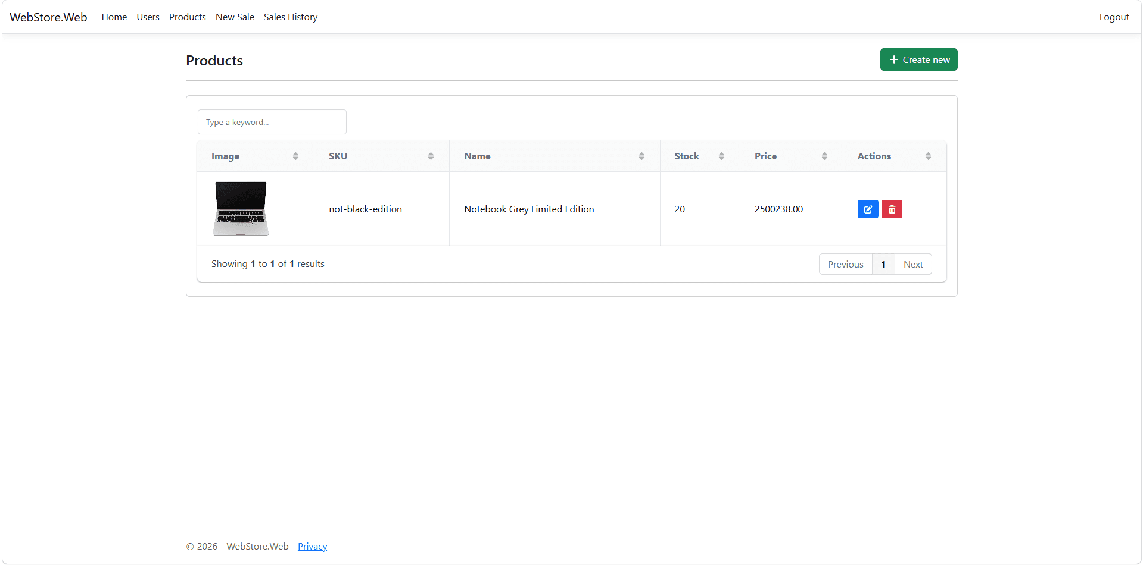Sort products by Price sort arrows
The height and width of the screenshot is (565, 1143).
824,156
